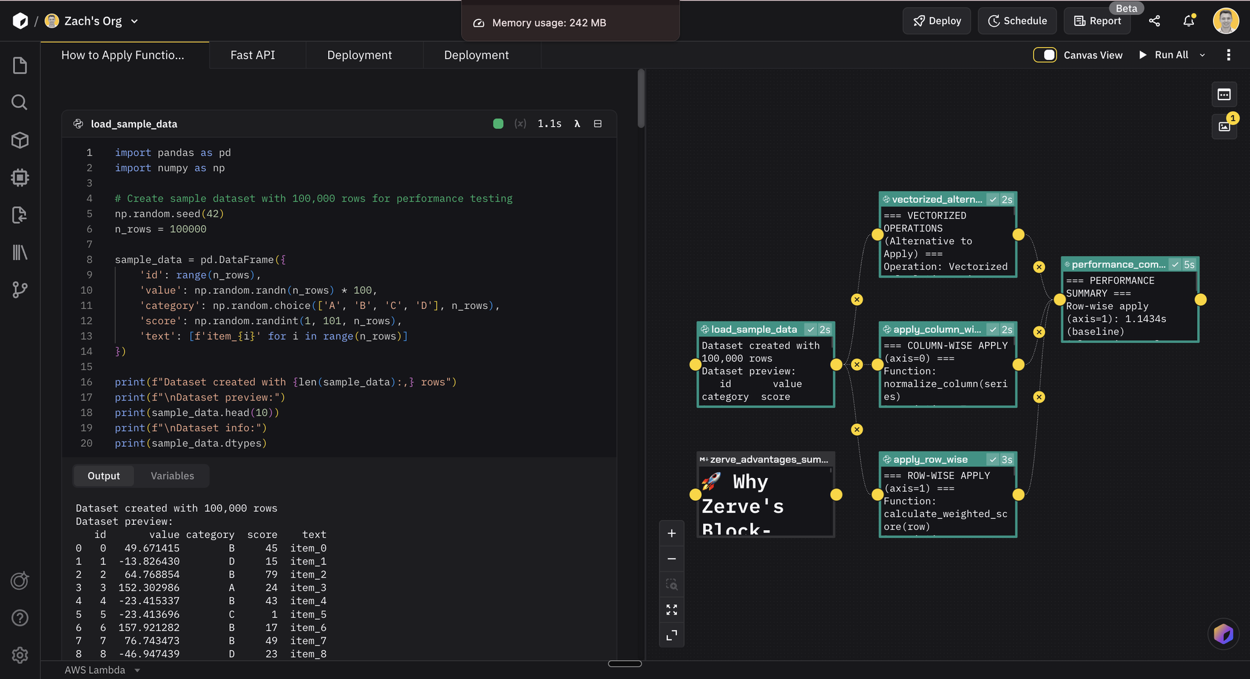This screenshot has height=679, width=1250.
Task: Select the apply_column_wi... canvas block
Action: tap(948, 365)
